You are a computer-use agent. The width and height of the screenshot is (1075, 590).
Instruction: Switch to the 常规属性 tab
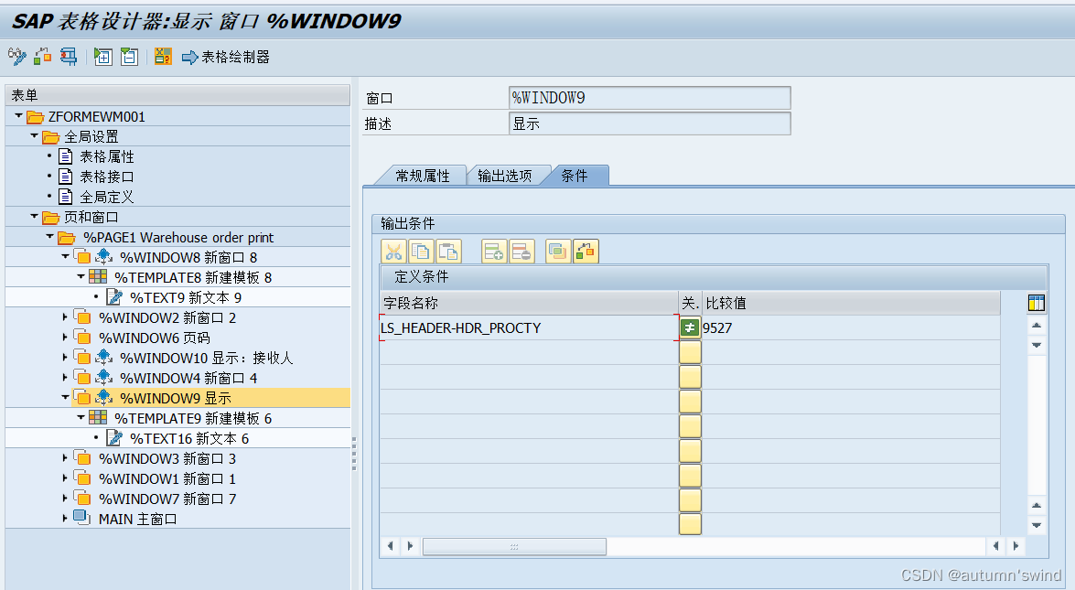click(423, 177)
